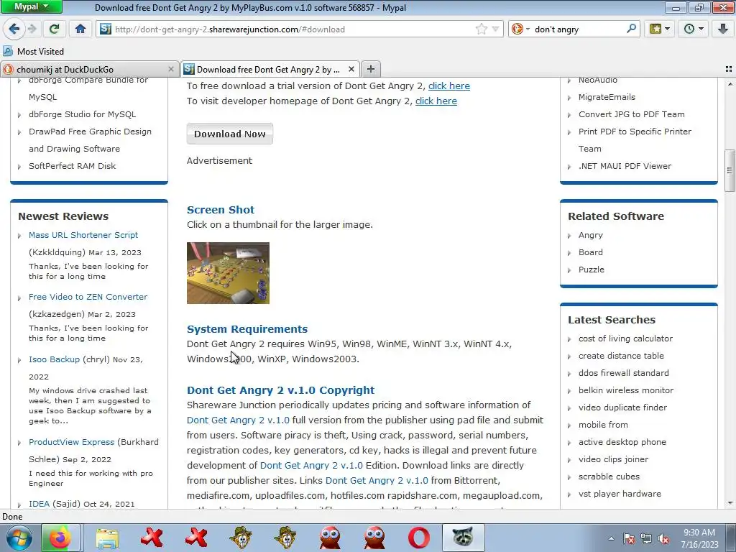Screen dimensions: 736x552
Task: Click scrollbar down arrow
Action: [x=730, y=503]
